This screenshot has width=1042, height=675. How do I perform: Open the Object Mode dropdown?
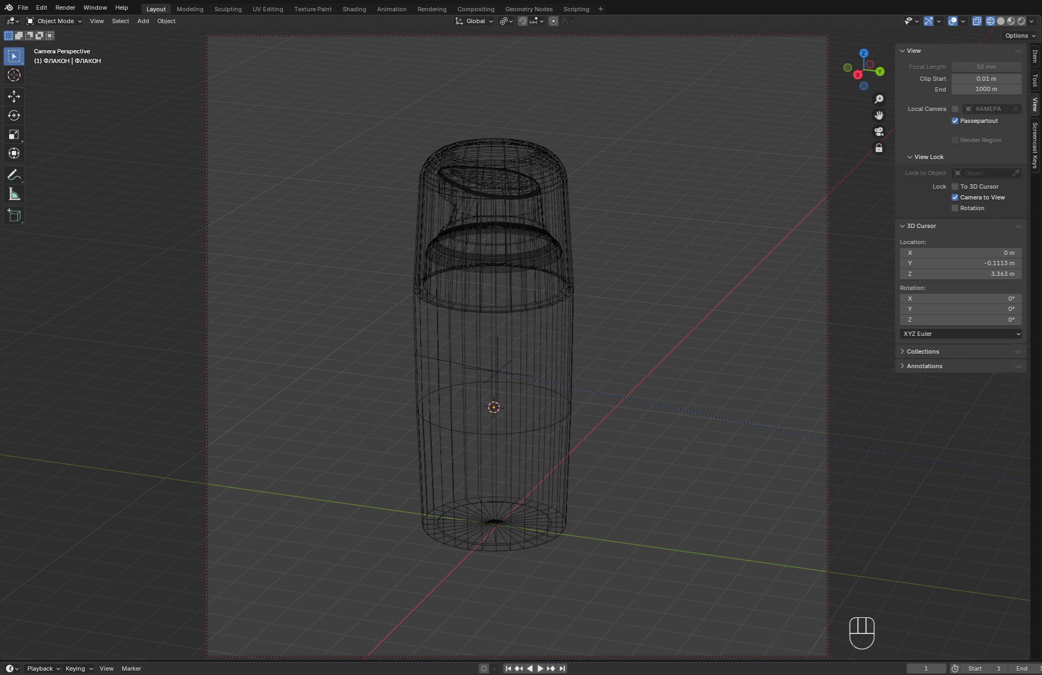pos(54,21)
